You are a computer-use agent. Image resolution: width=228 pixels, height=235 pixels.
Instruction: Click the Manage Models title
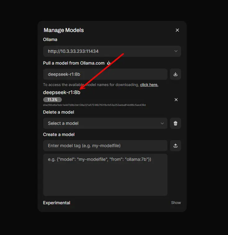coord(64,30)
